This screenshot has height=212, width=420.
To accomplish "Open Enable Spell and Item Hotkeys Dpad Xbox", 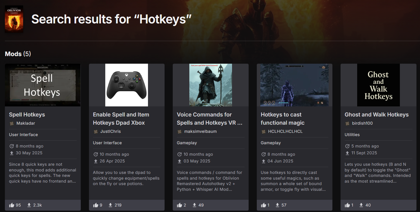I will point(121,119).
